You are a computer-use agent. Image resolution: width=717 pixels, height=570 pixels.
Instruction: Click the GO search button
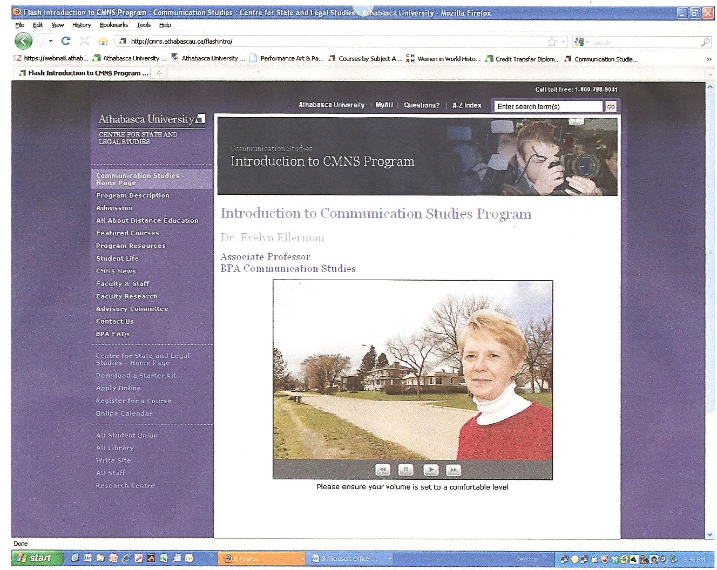(x=611, y=107)
